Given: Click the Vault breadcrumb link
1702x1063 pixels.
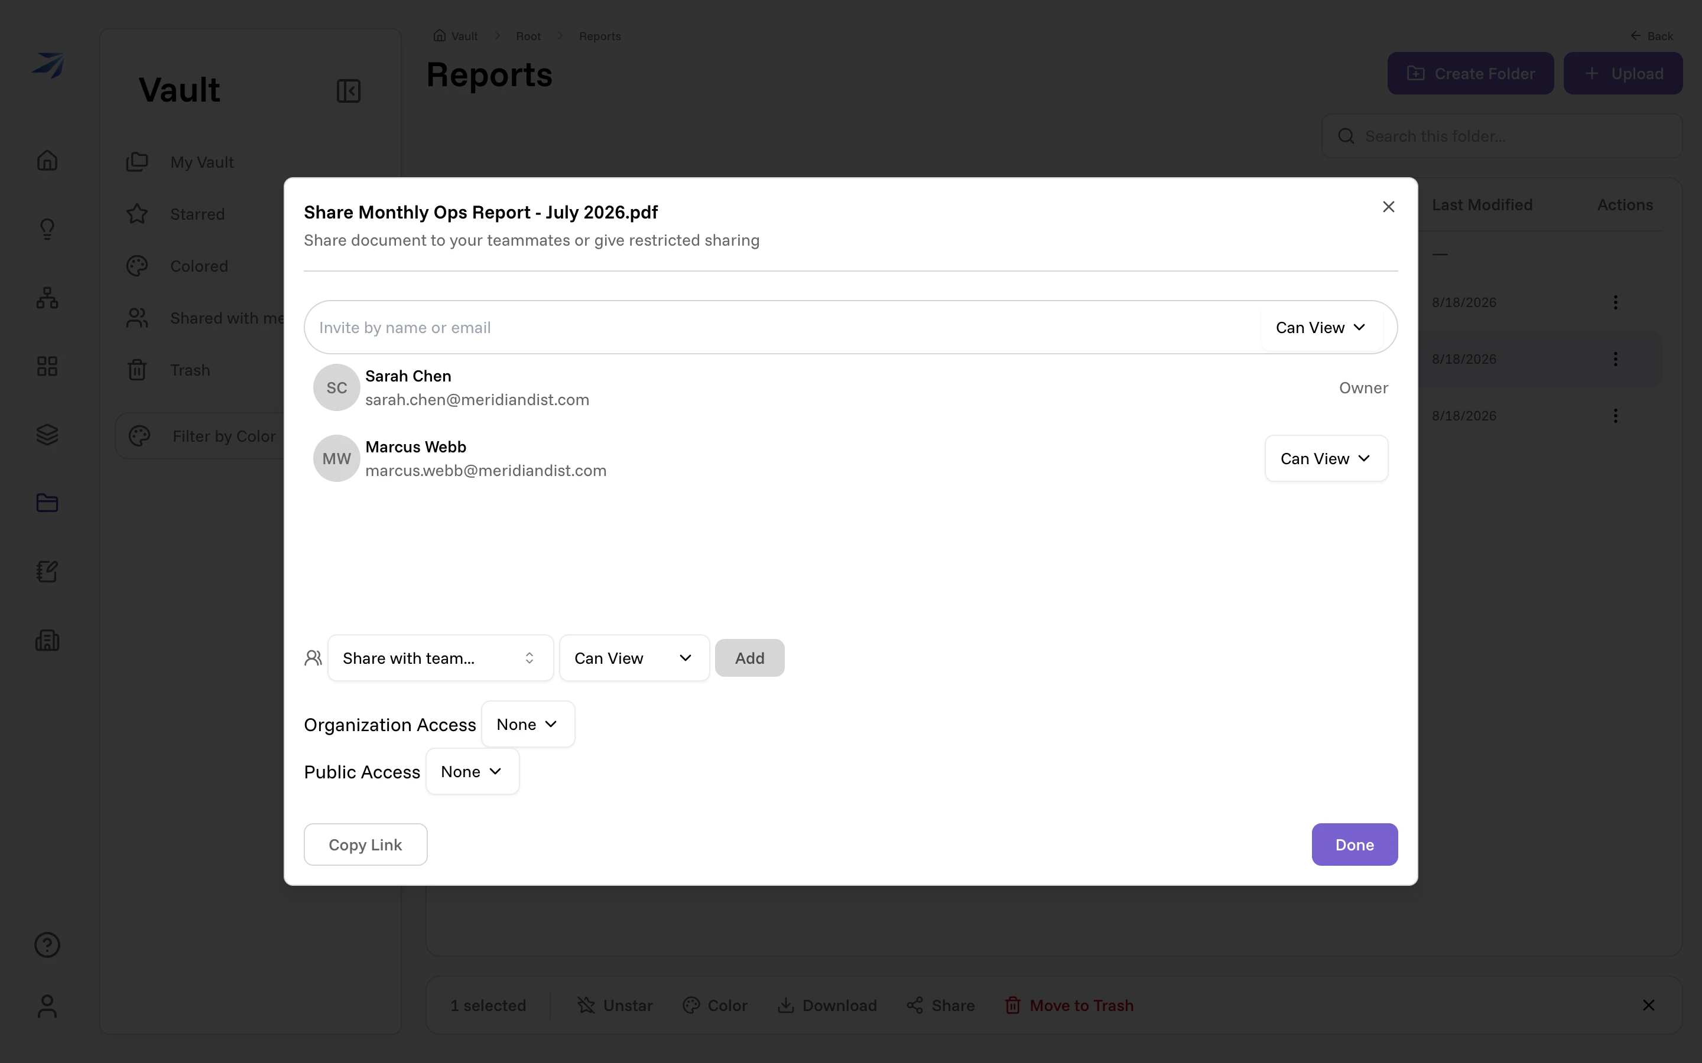Looking at the screenshot, I should click(456, 36).
